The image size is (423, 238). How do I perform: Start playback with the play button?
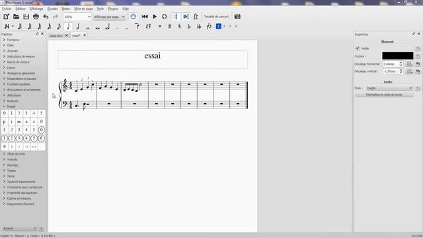[155, 17]
